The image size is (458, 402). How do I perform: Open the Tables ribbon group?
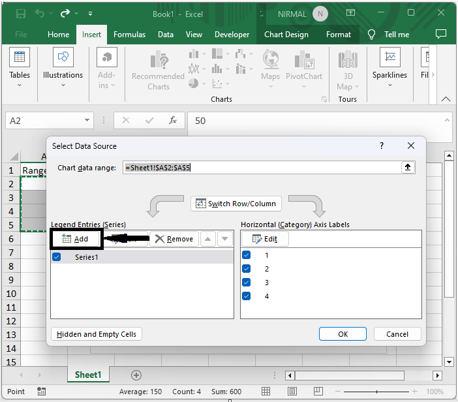click(x=20, y=68)
